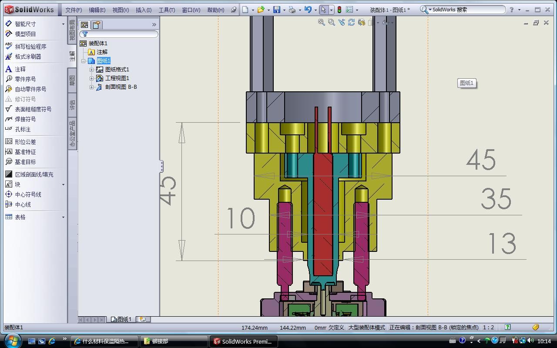Click the tree filter input field
Viewport: 557px width, 348px height.
[x=119, y=34]
